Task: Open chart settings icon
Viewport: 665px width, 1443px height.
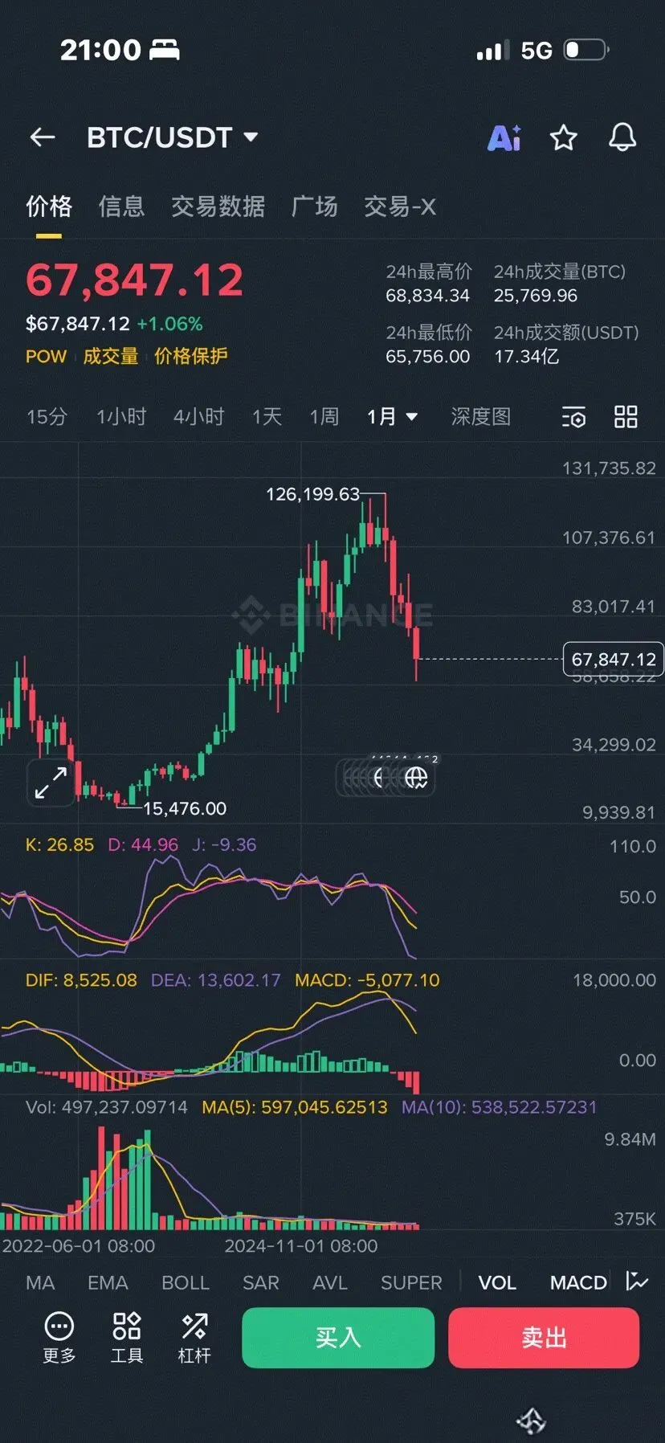Action: pyautogui.click(x=573, y=417)
